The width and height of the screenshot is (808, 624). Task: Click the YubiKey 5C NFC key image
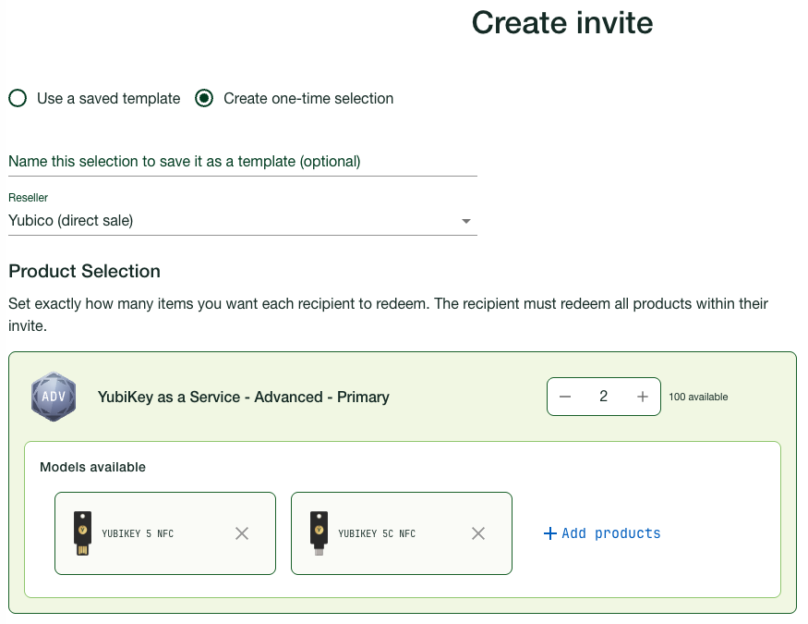(319, 533)
